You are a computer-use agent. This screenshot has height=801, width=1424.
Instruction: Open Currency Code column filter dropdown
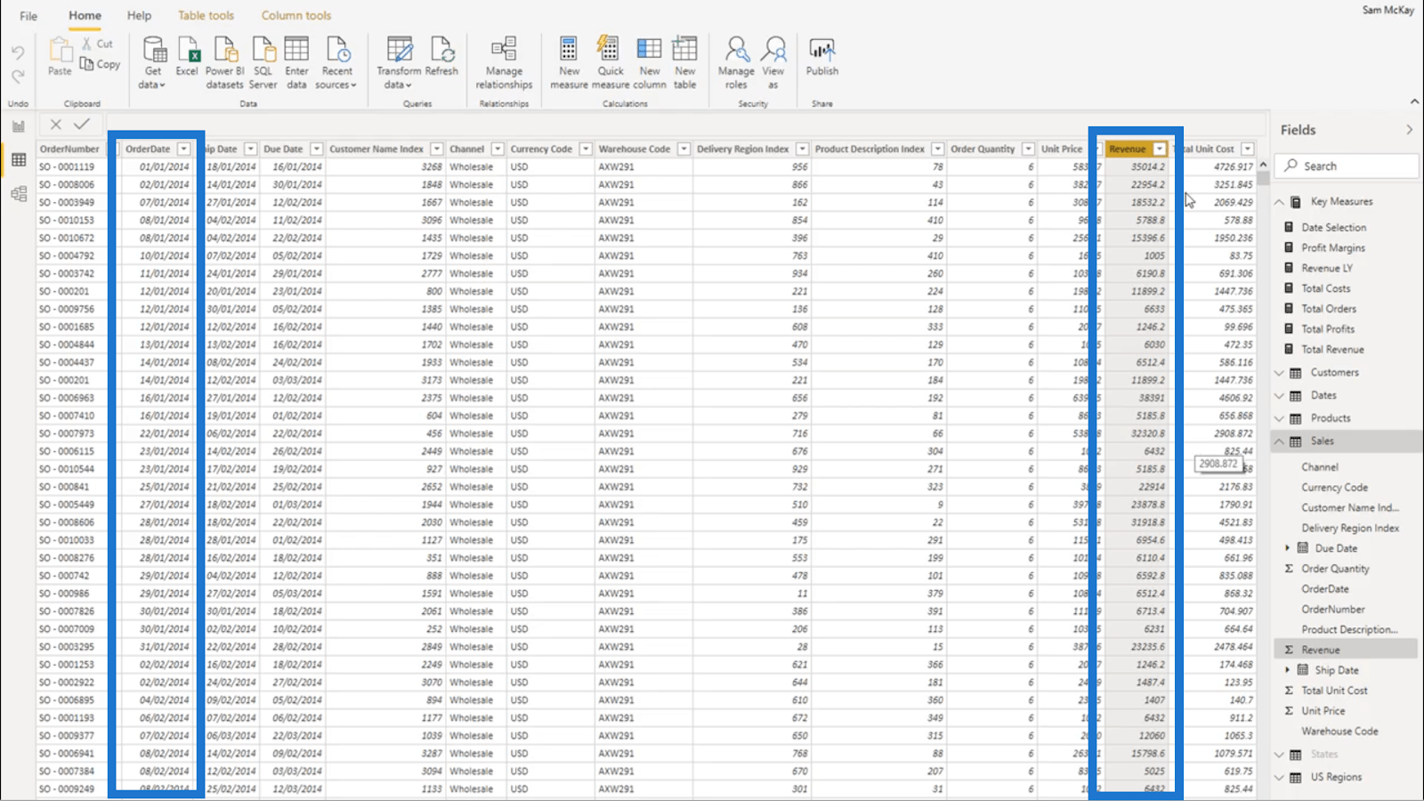(x=586, y=149)
